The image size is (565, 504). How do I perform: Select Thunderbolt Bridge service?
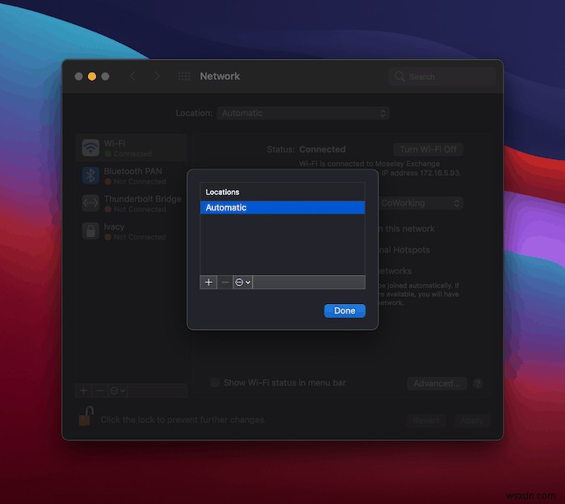tap(131, 203)
